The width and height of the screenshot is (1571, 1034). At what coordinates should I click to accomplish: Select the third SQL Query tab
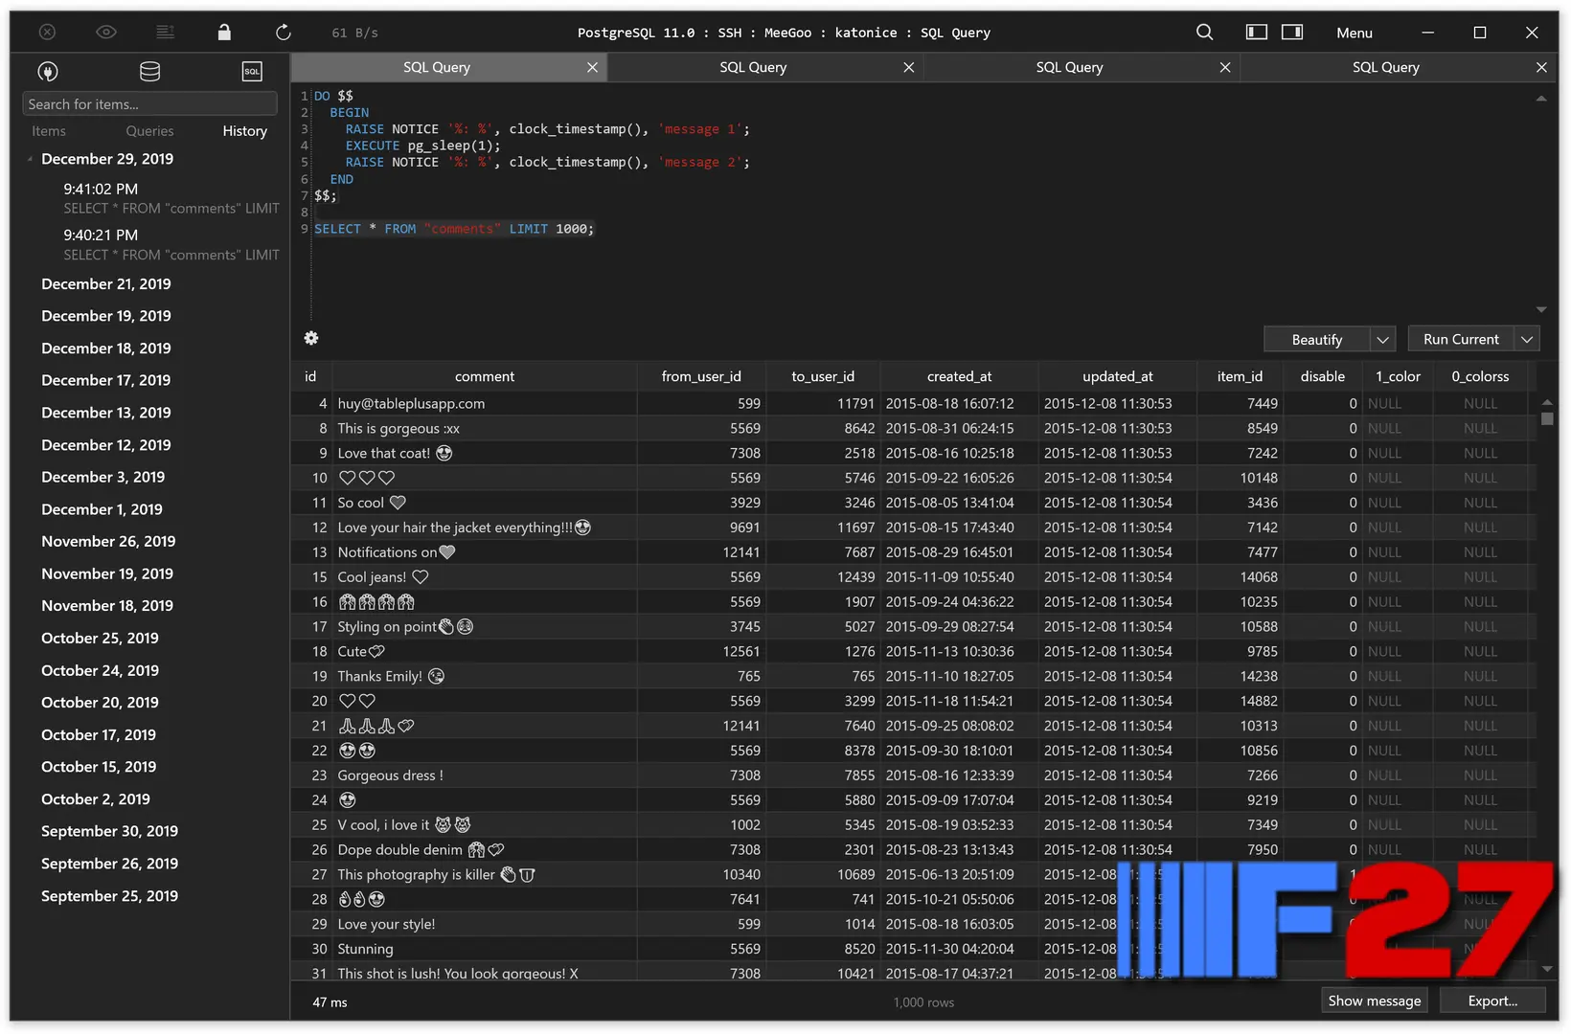coord(1069,67)
